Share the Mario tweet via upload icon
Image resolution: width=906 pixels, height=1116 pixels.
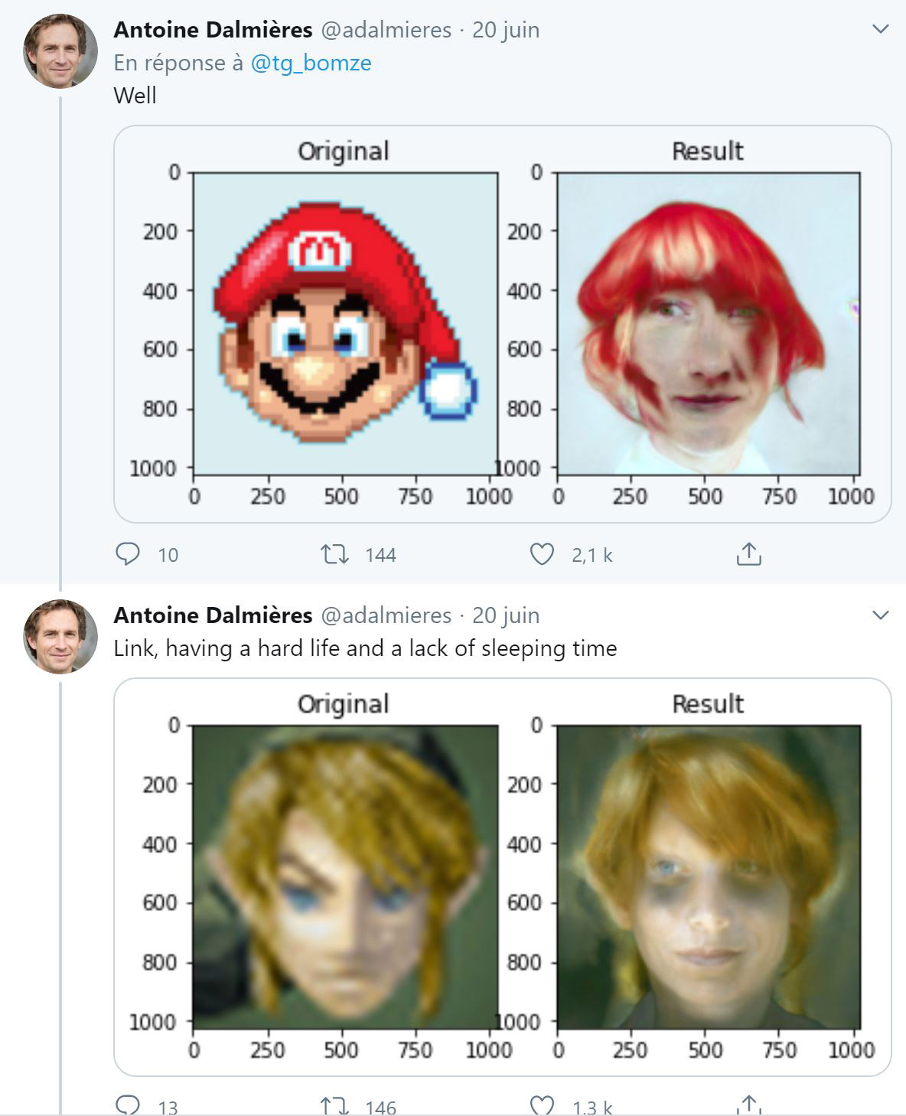pyautogui.click(x=748, y=555)
